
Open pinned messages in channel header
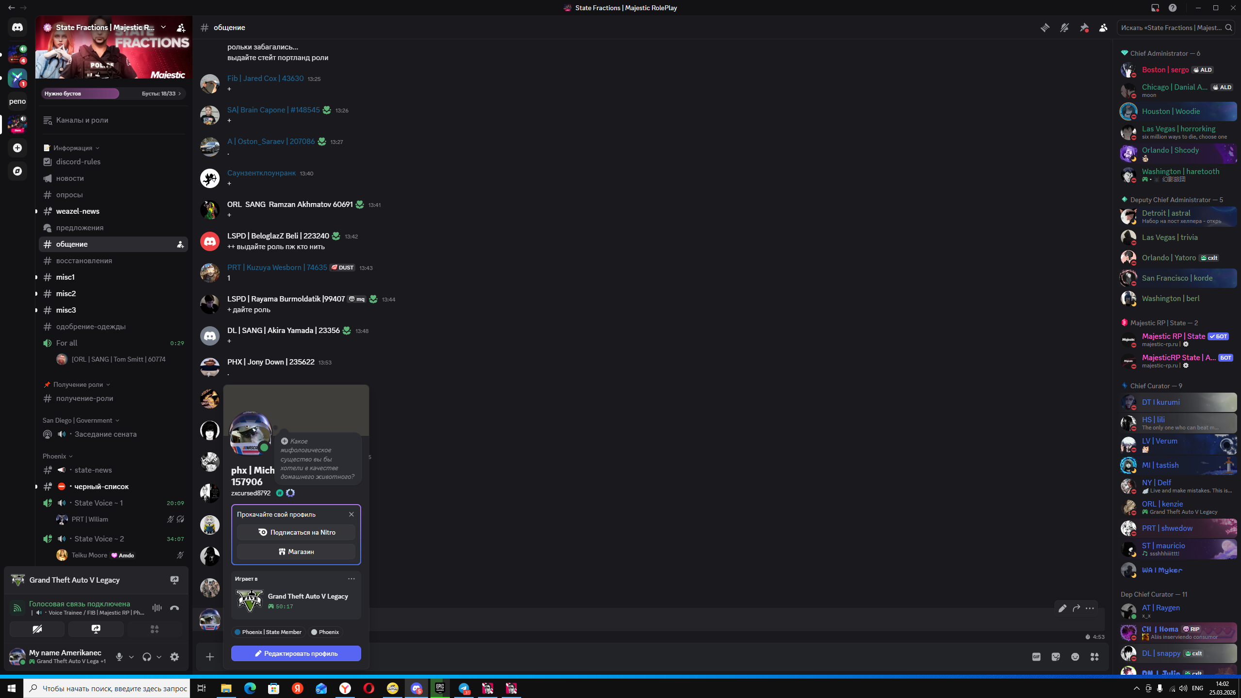point(1084,28)
